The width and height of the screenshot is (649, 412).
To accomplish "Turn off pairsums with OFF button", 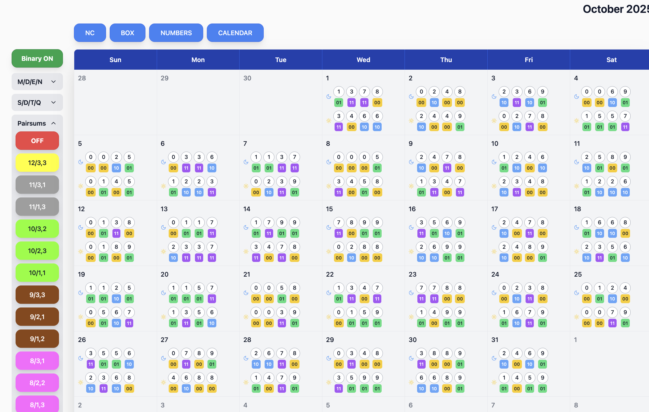I will (37, 141).
